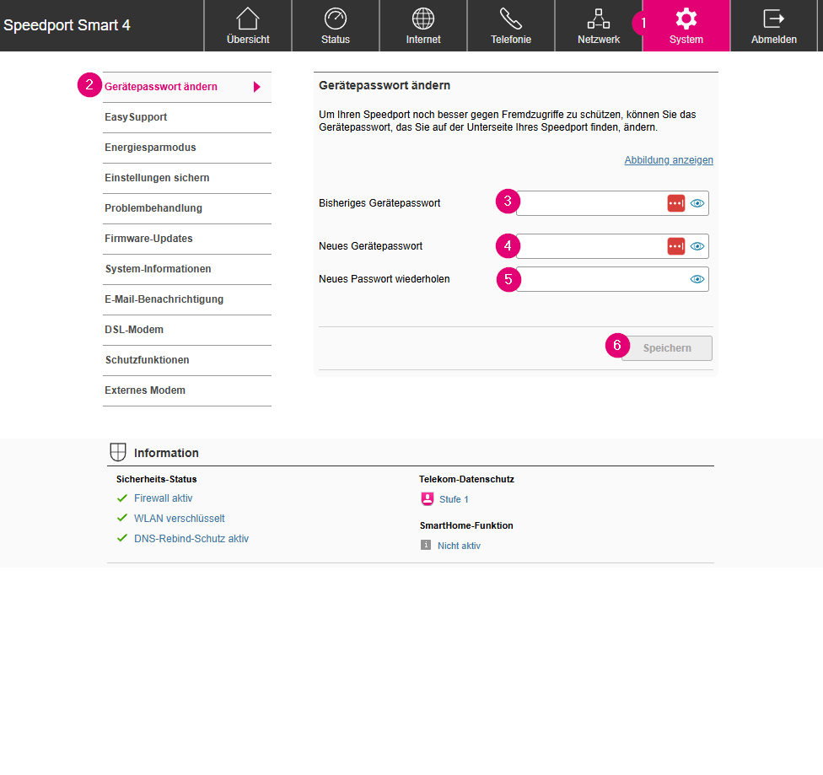Click the Firewall aktiv status link
This screenshot has height=775, width=823.
[x=163, y=498]
